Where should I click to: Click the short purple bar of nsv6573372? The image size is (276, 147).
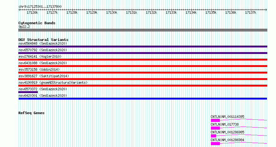(28, 92)
